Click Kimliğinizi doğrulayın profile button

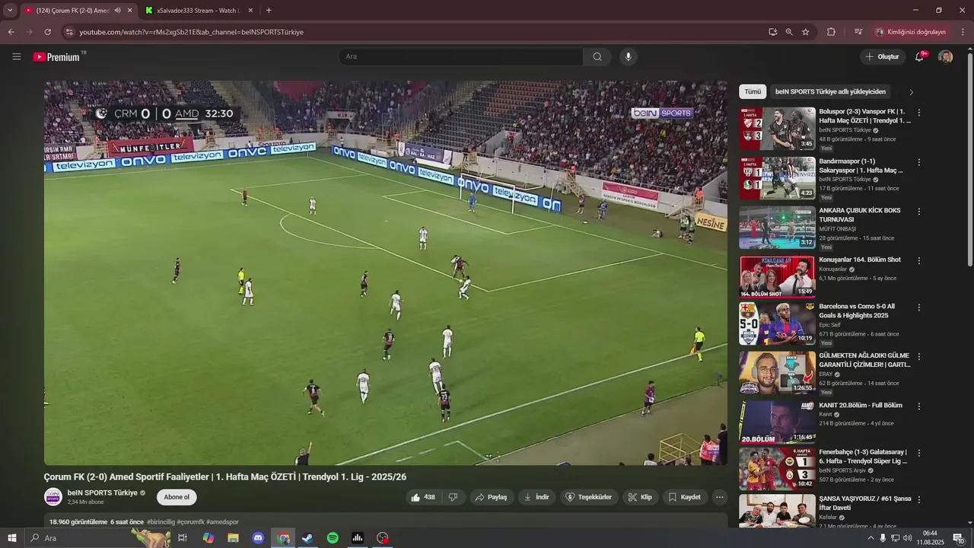pyautogui.click(x=911, y=32)
